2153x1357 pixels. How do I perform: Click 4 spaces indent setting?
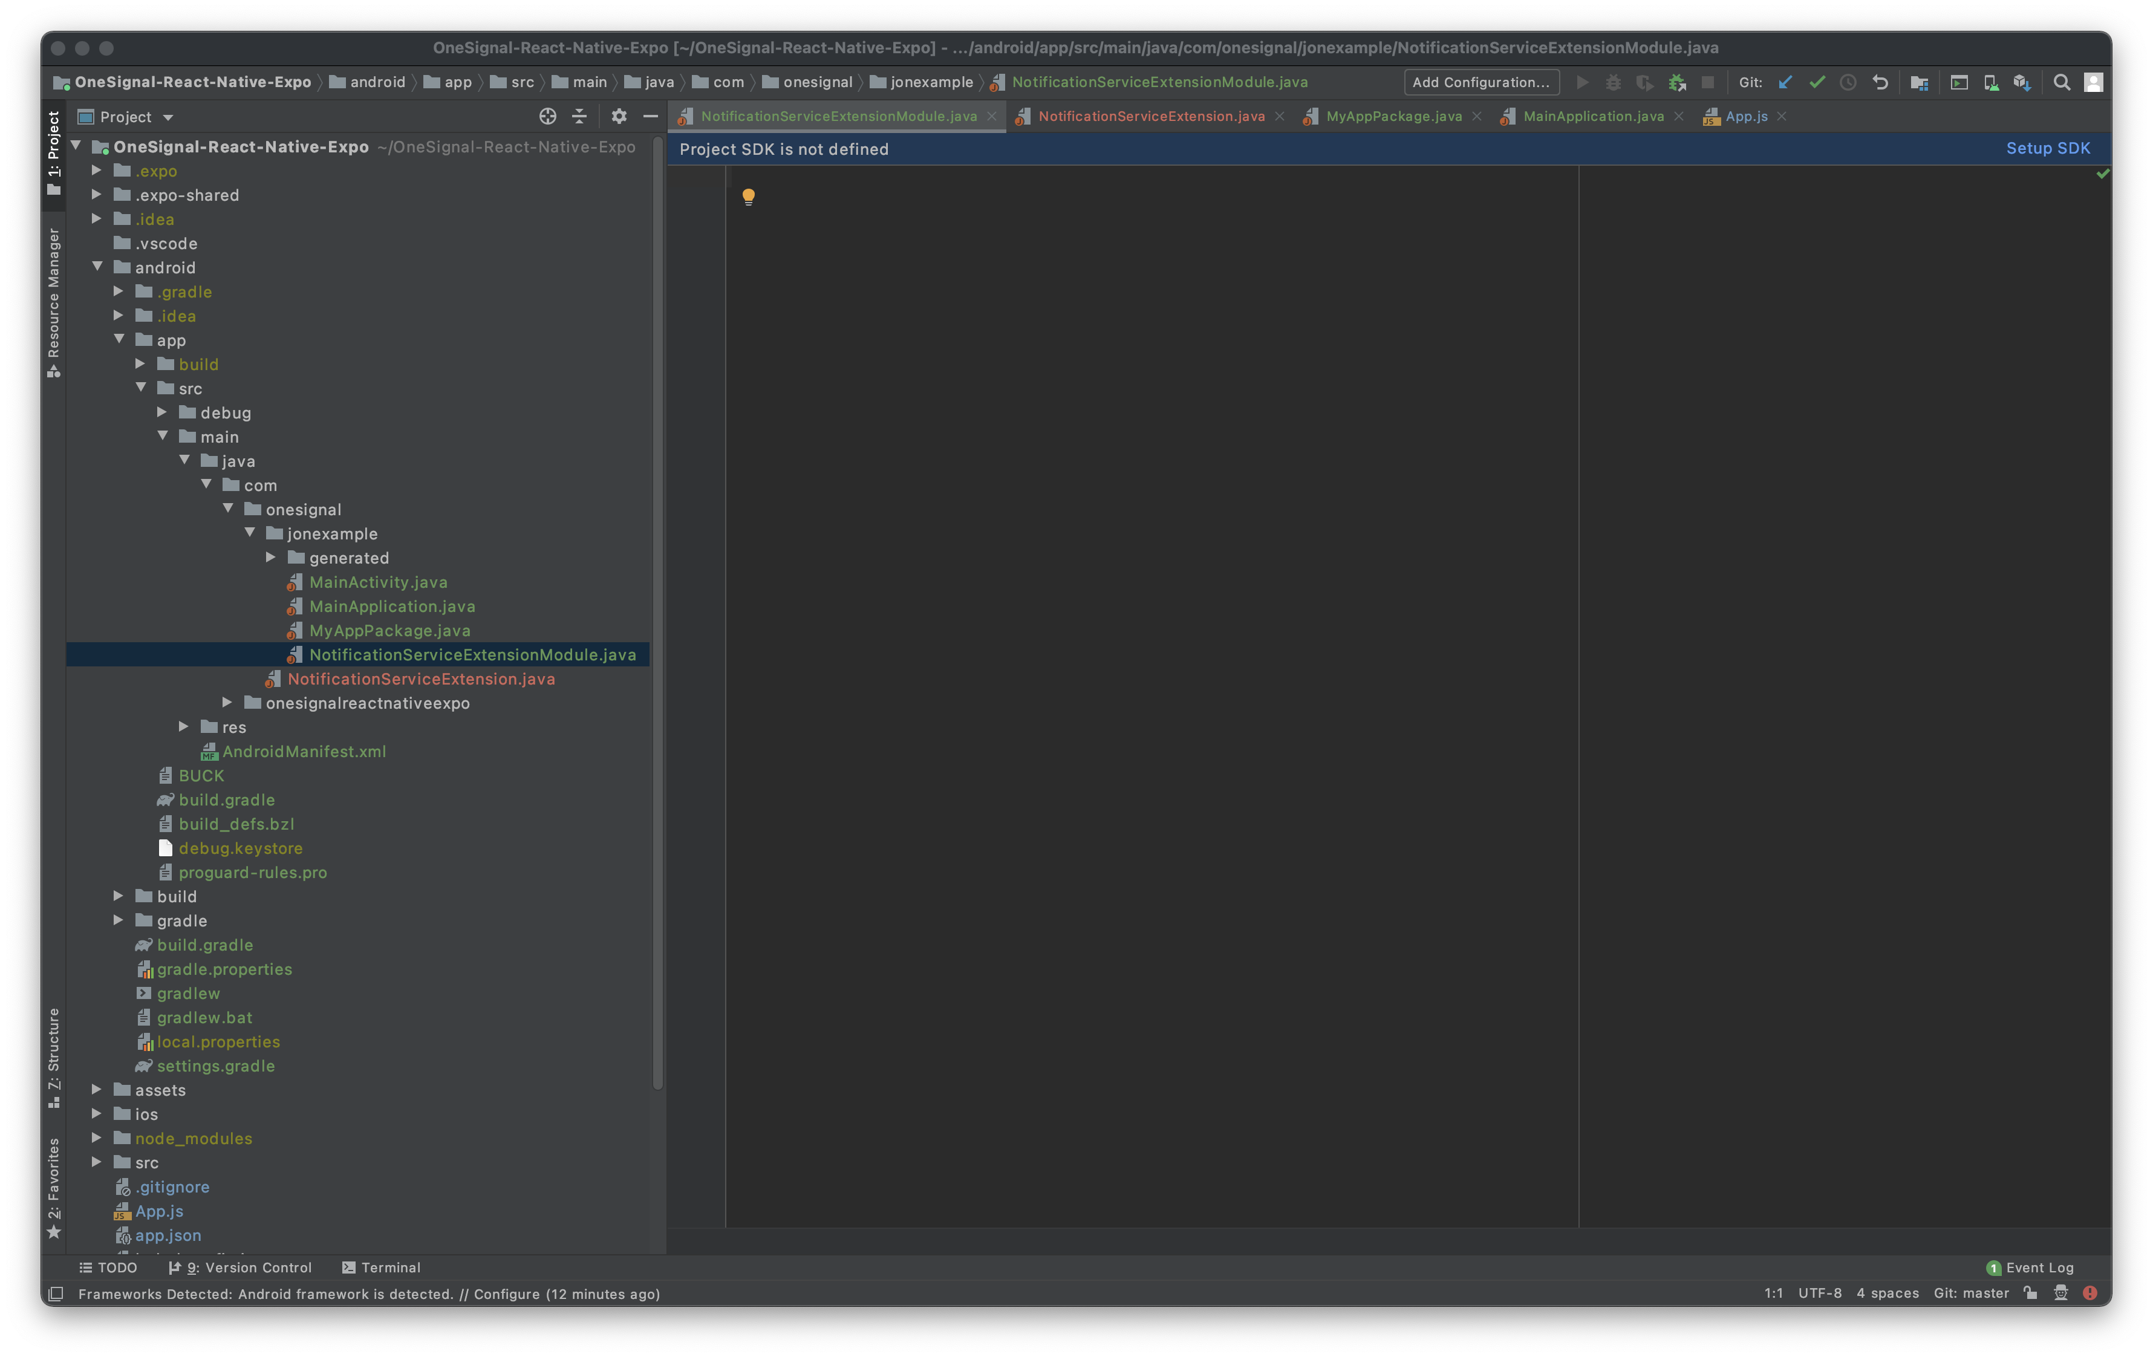click(1888, 1293)
